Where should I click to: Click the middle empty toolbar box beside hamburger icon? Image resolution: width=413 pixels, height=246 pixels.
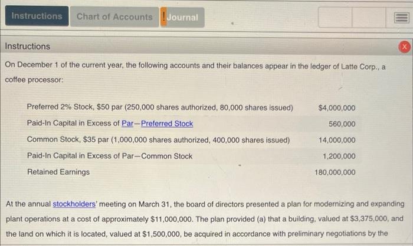coord(369,17)
